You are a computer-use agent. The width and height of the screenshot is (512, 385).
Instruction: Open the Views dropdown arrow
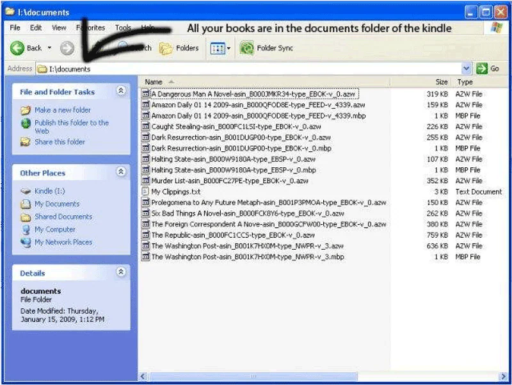(x=228, y=49)
